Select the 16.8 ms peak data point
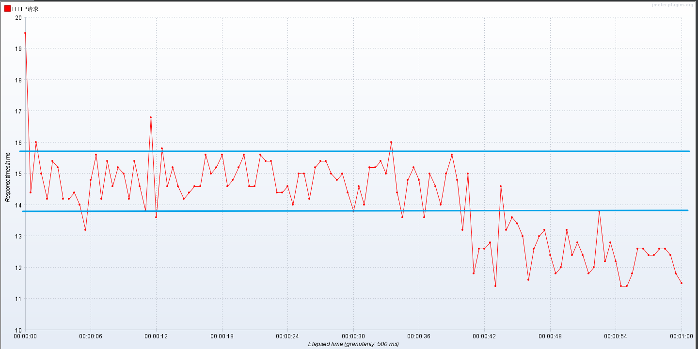The width and height of the screenshot is (698, 349). pos(151,117)
